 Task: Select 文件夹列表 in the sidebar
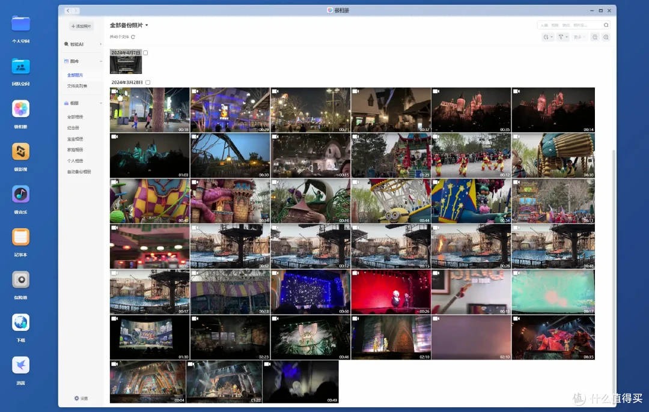(77, 86)
